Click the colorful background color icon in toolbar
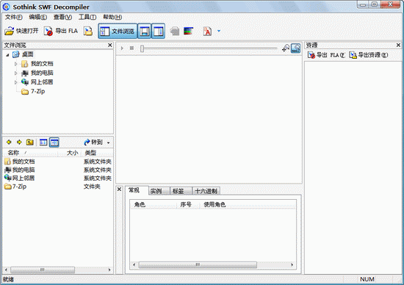This screenshot has width=404, height=285. click(x=188, y=31)
